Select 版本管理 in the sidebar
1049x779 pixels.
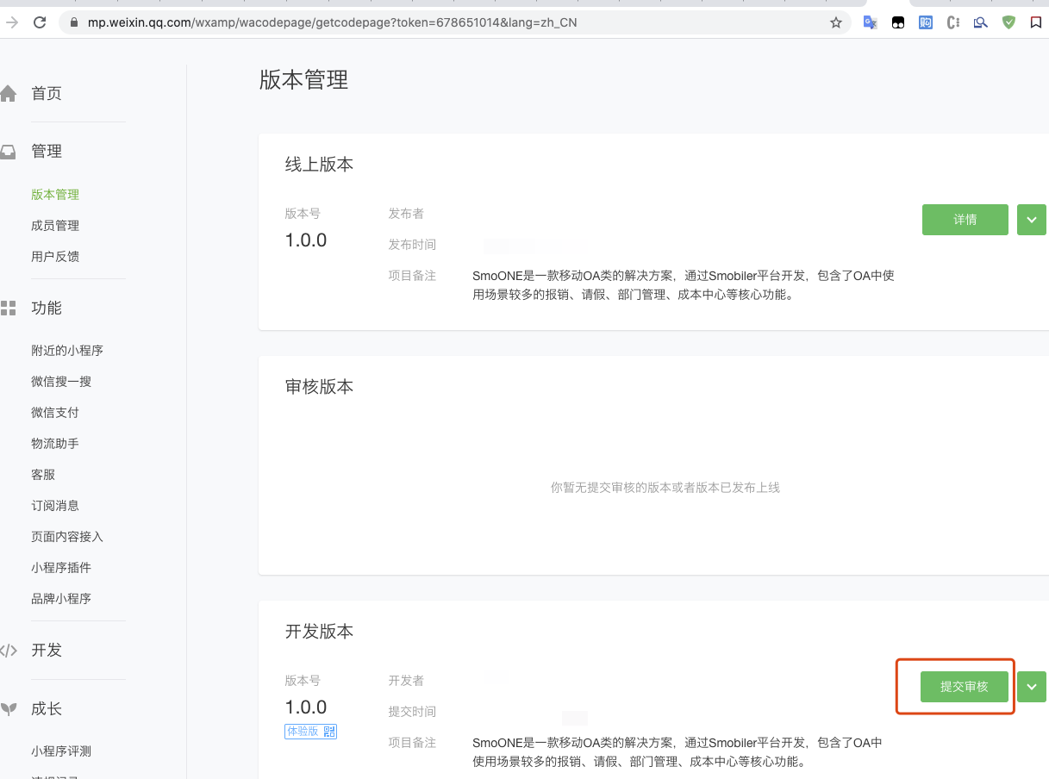(x=55, y=195)
